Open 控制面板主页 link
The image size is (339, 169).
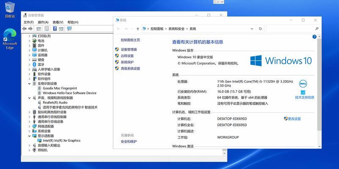click(130, 40)
